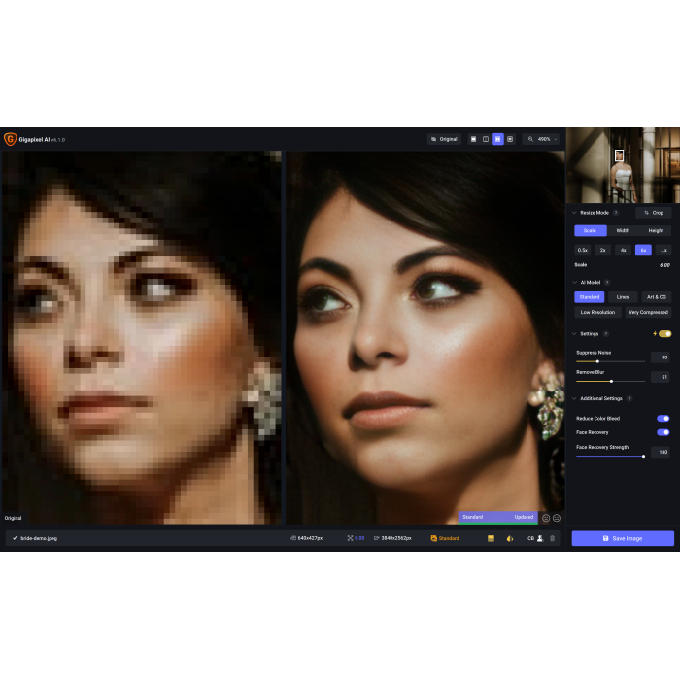Image resolution: width=680 pixels, height=680 pixels.
Task: Choose the 0.5x scale option
Action: pyautogui.click(x=583, y=251)
